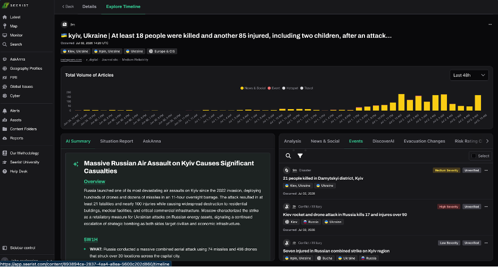Open options for Seven injured event
The width and height of the screenshot is (498, 267).
coord(486,243)
